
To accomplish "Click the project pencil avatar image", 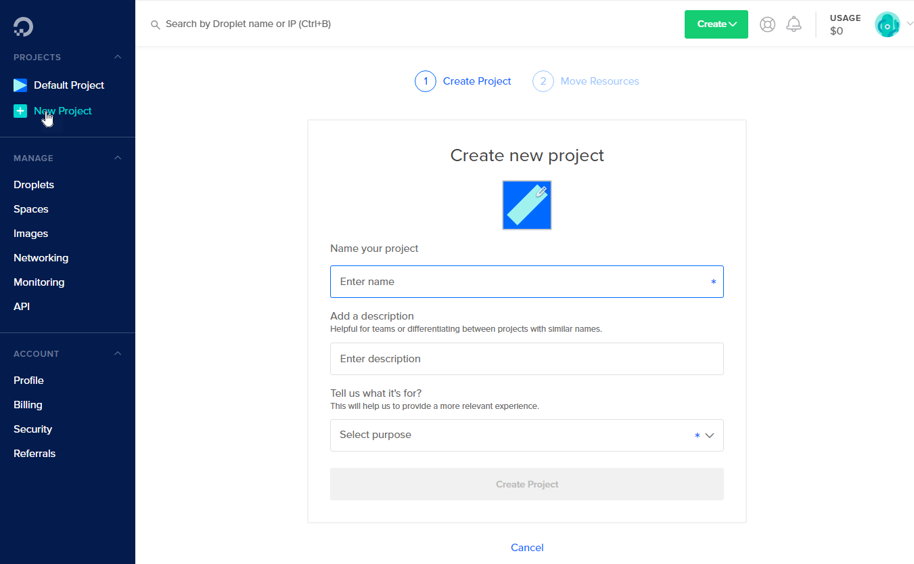I will click(526, 204).
